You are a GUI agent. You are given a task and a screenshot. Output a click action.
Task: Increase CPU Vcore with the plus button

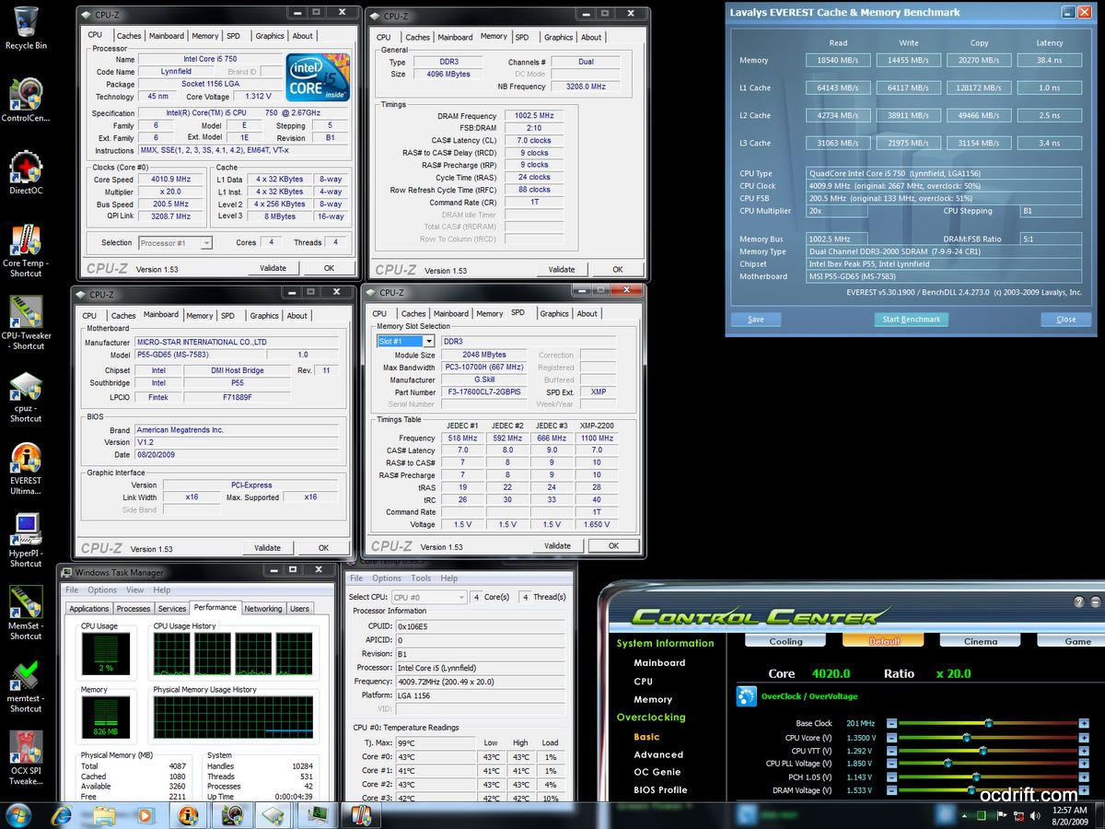click(1083, 738)
